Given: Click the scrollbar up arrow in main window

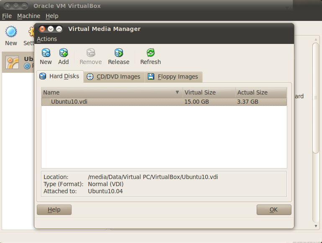Looking at the screenshot, I should (316, 39).
